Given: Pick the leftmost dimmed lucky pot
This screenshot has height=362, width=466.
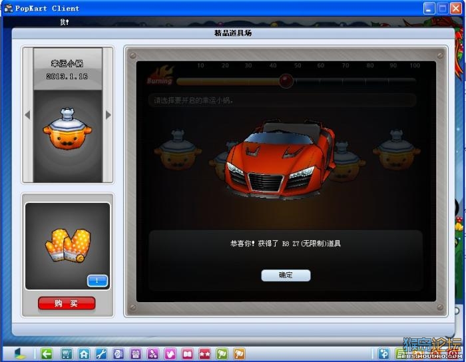Looking at the screenshot, I should tap(178, 149).
